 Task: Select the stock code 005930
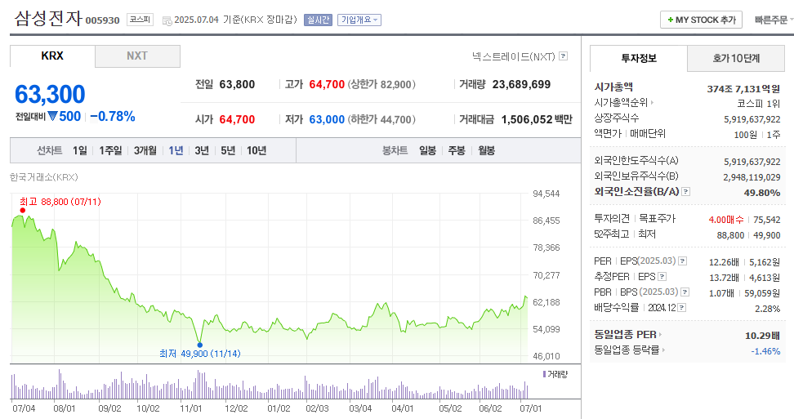click(x=102, y=20)
